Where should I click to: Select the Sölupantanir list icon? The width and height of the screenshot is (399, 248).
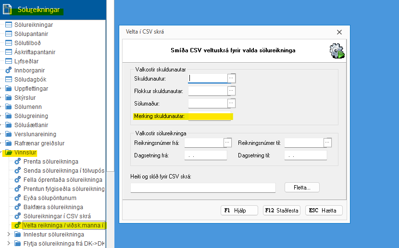(8, 34)
